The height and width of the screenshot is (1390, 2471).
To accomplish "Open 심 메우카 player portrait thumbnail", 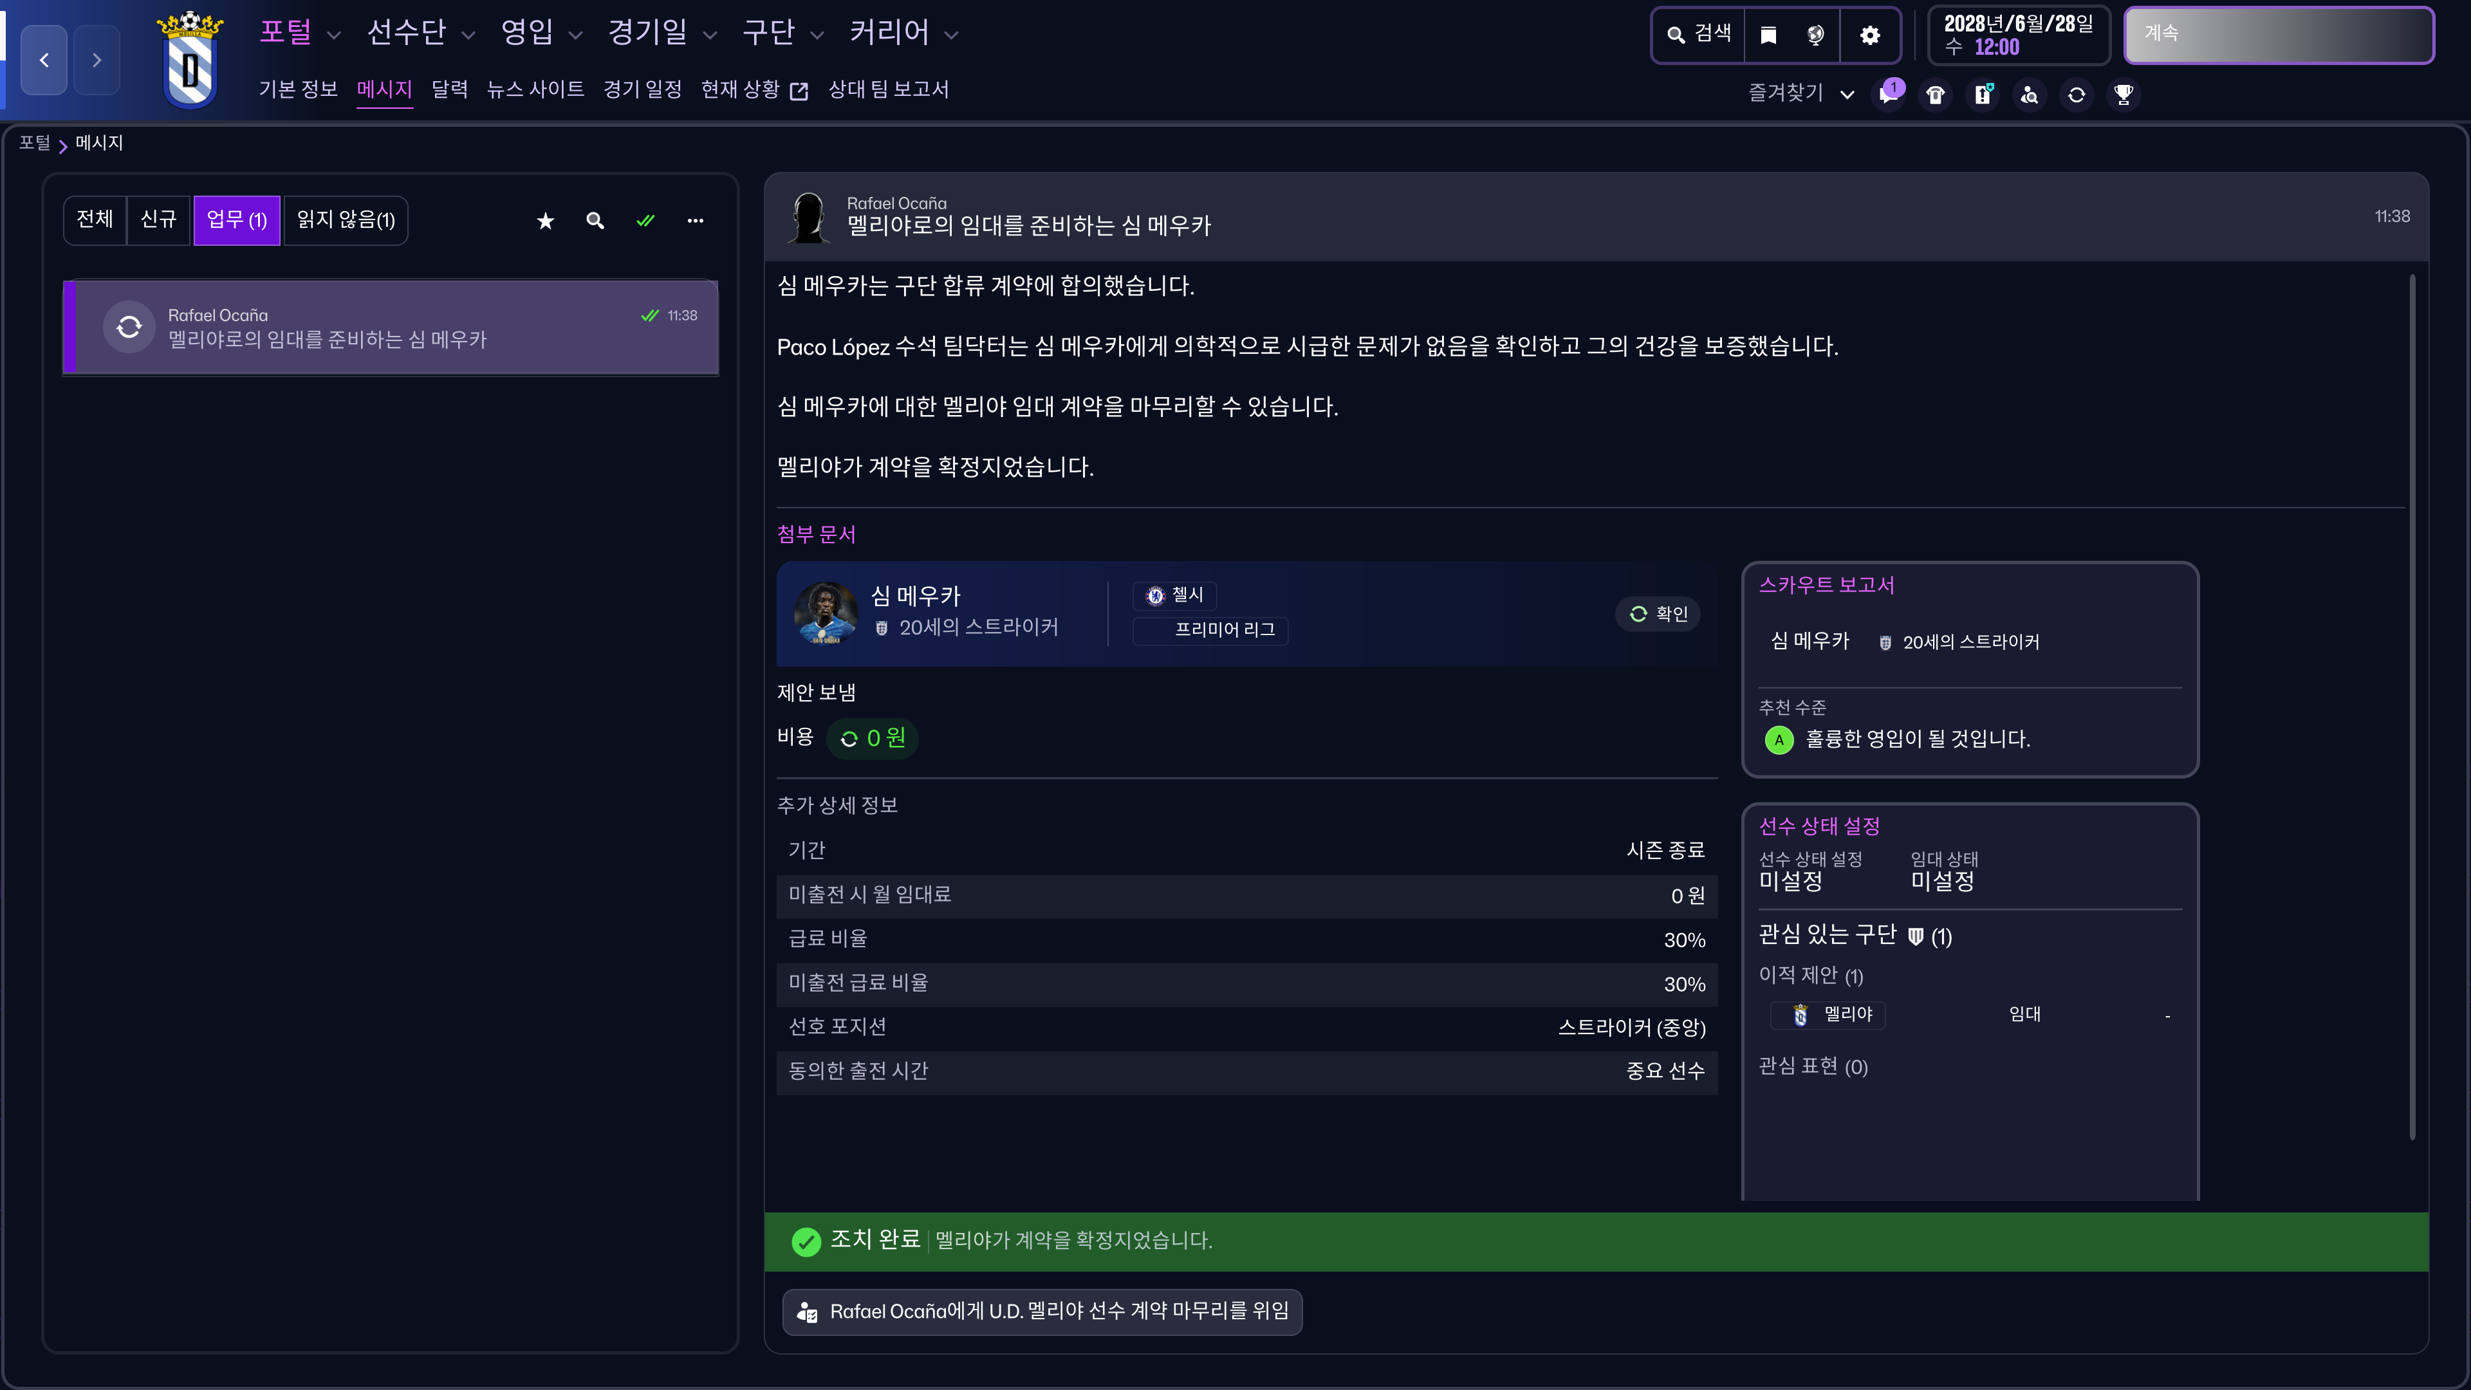I will click(825, 613).
